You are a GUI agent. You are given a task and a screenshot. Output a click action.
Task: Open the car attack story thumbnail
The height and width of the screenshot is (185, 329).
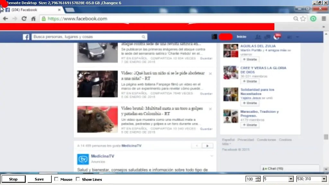[x=97, y=52]
